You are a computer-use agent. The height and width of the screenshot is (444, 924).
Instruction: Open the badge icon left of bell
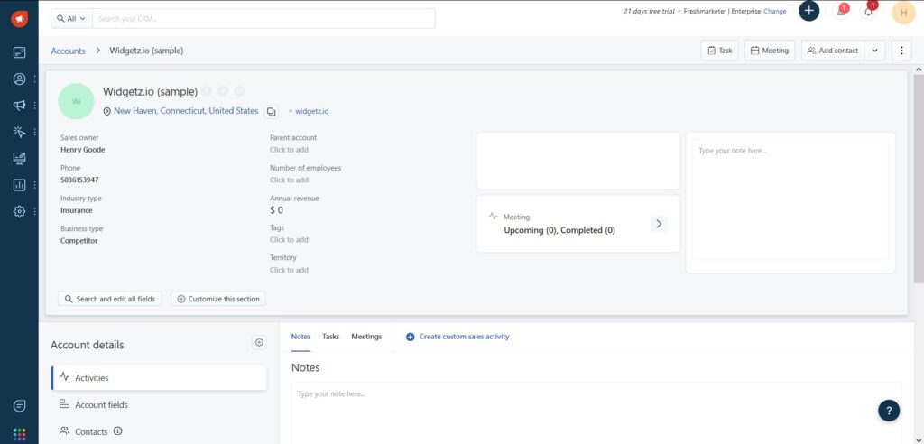(x=842, y=11)
